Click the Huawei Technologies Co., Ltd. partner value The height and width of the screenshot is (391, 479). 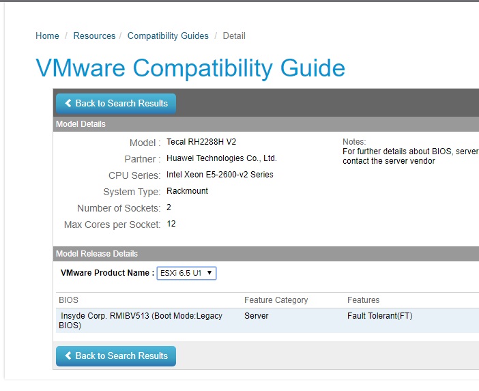(221, 158)
